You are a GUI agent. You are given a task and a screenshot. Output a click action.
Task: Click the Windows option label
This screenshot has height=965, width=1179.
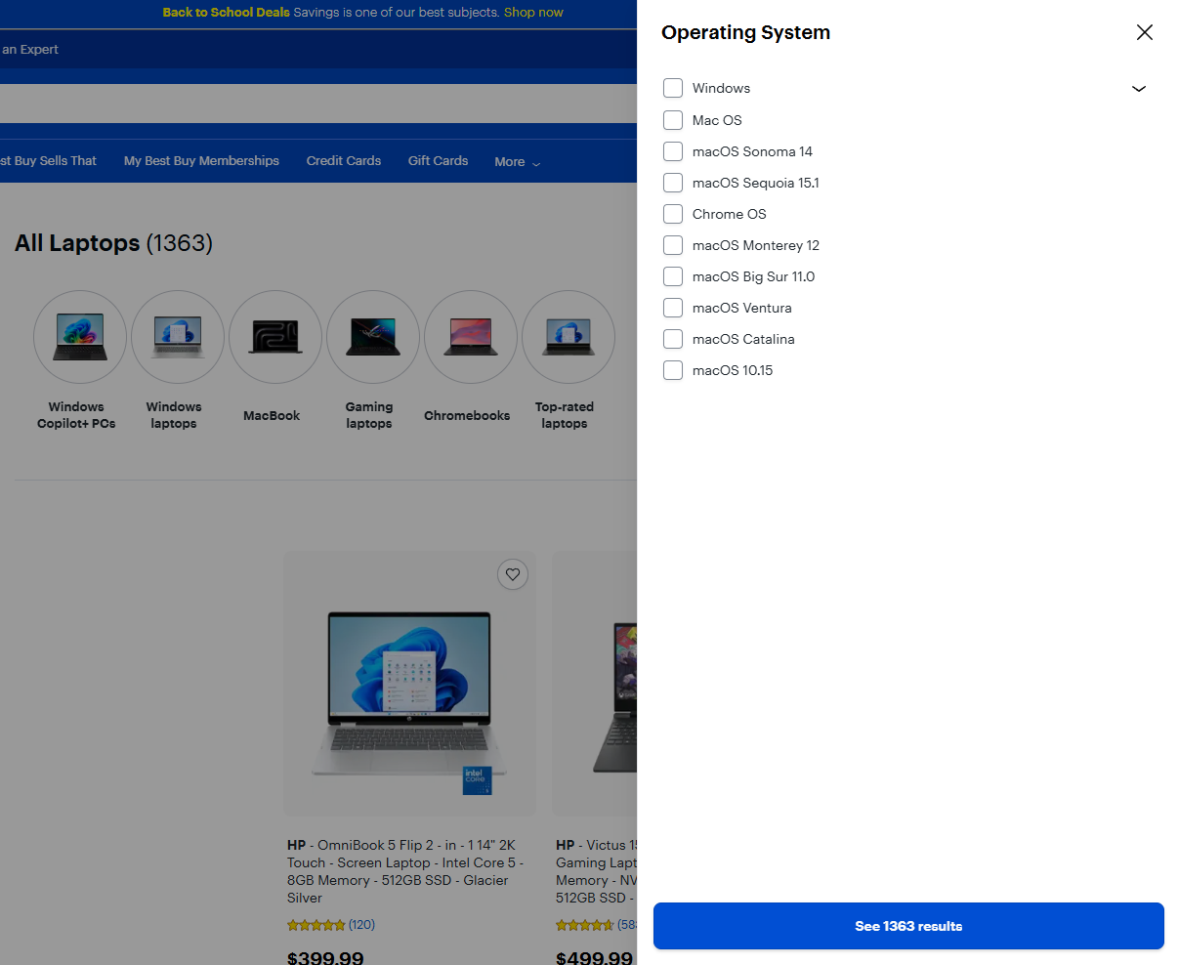(x=721, y=88)
